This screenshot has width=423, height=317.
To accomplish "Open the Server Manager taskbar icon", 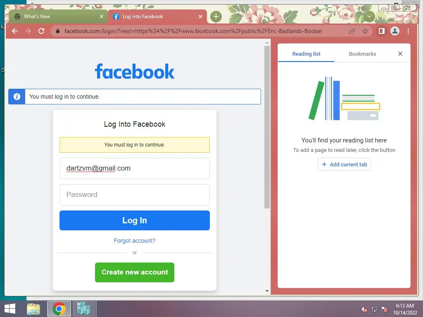I will pos(83,309).
